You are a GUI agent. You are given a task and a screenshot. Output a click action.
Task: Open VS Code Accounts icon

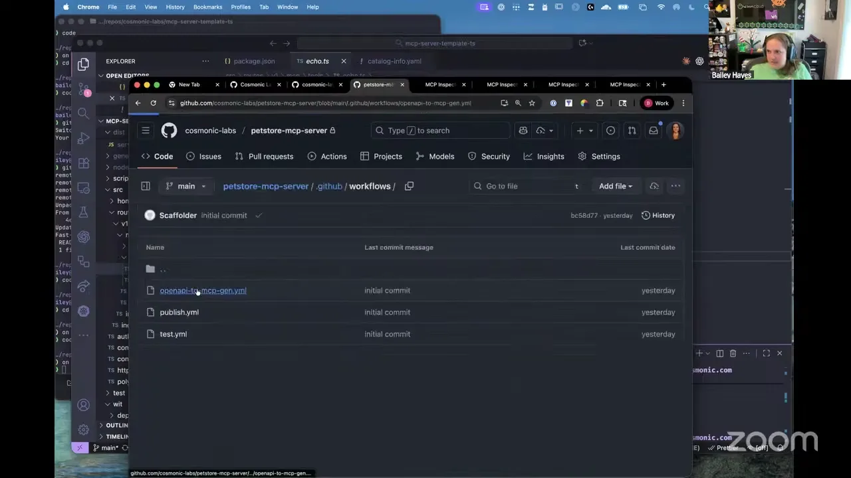pos(83,405)
